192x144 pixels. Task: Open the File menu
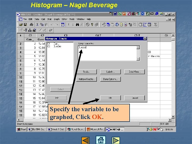pos(25,19)
